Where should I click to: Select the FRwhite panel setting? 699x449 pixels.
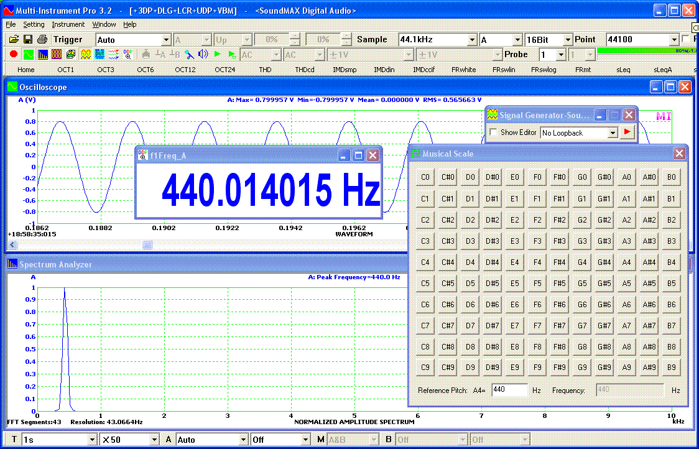tap(464, 70)
